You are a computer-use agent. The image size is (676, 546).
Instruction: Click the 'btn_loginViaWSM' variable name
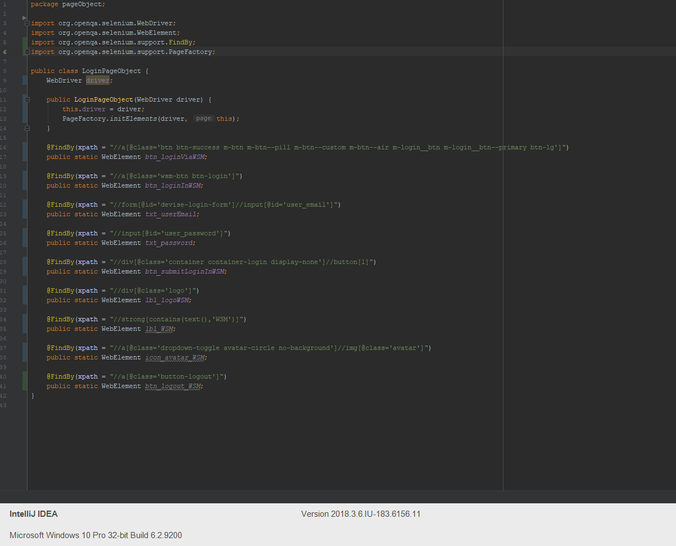(175, 157)
